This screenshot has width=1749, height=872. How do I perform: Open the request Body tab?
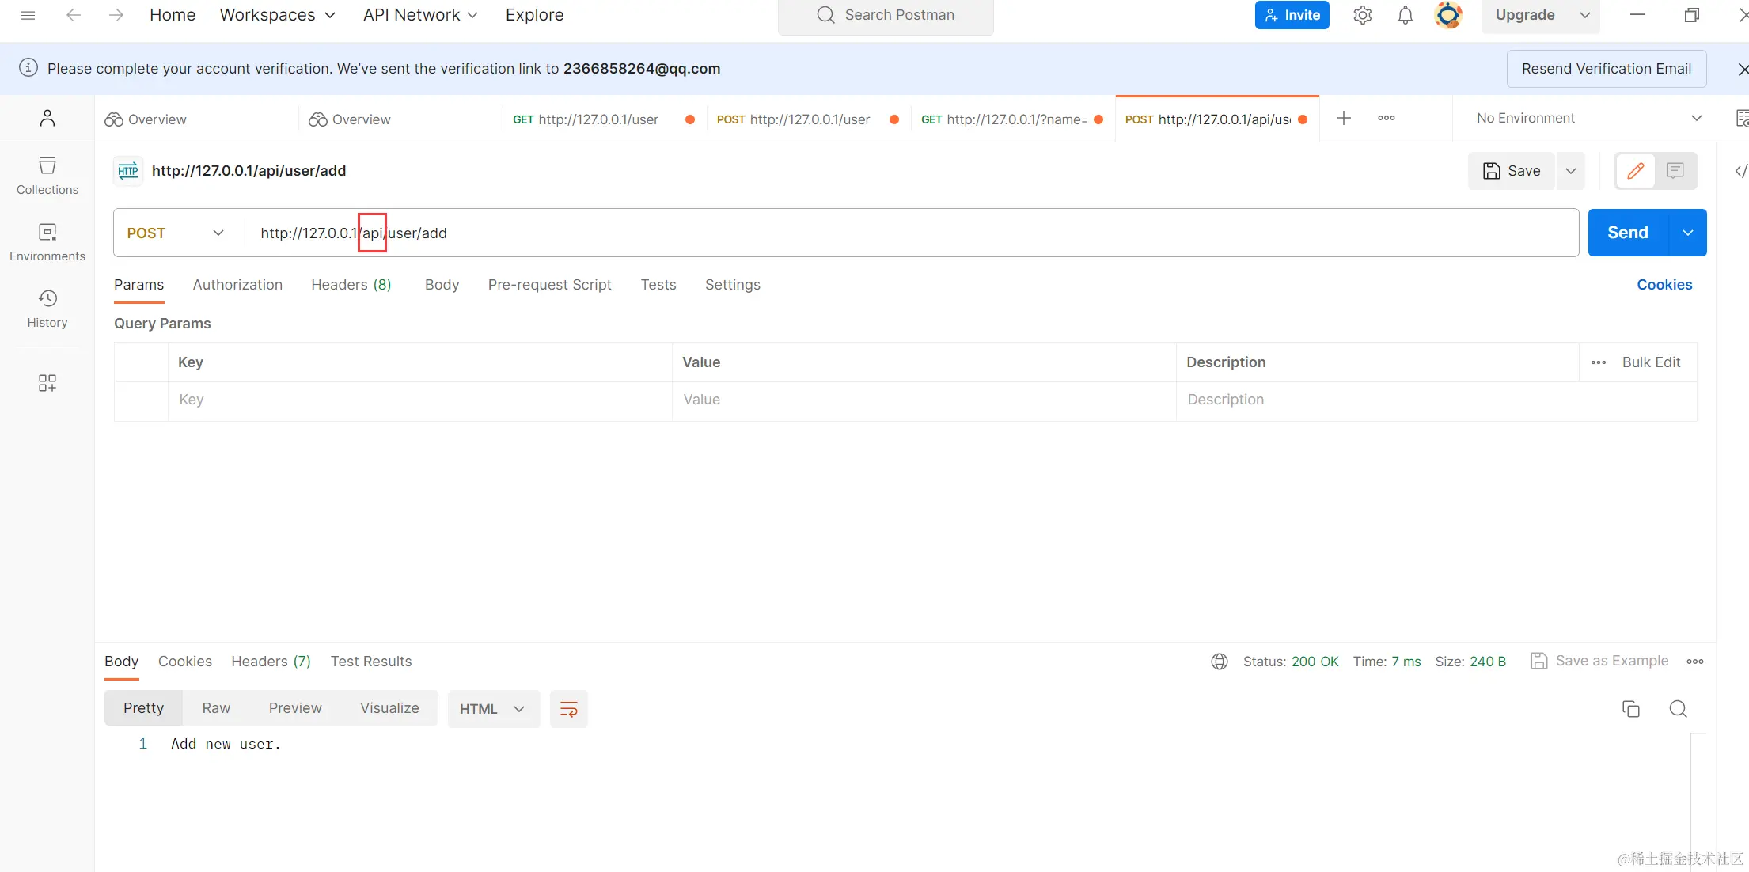442,285
